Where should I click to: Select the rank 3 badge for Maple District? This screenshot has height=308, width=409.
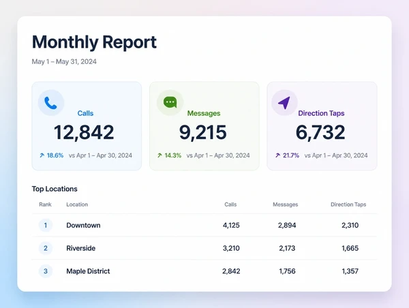[46, 271]
